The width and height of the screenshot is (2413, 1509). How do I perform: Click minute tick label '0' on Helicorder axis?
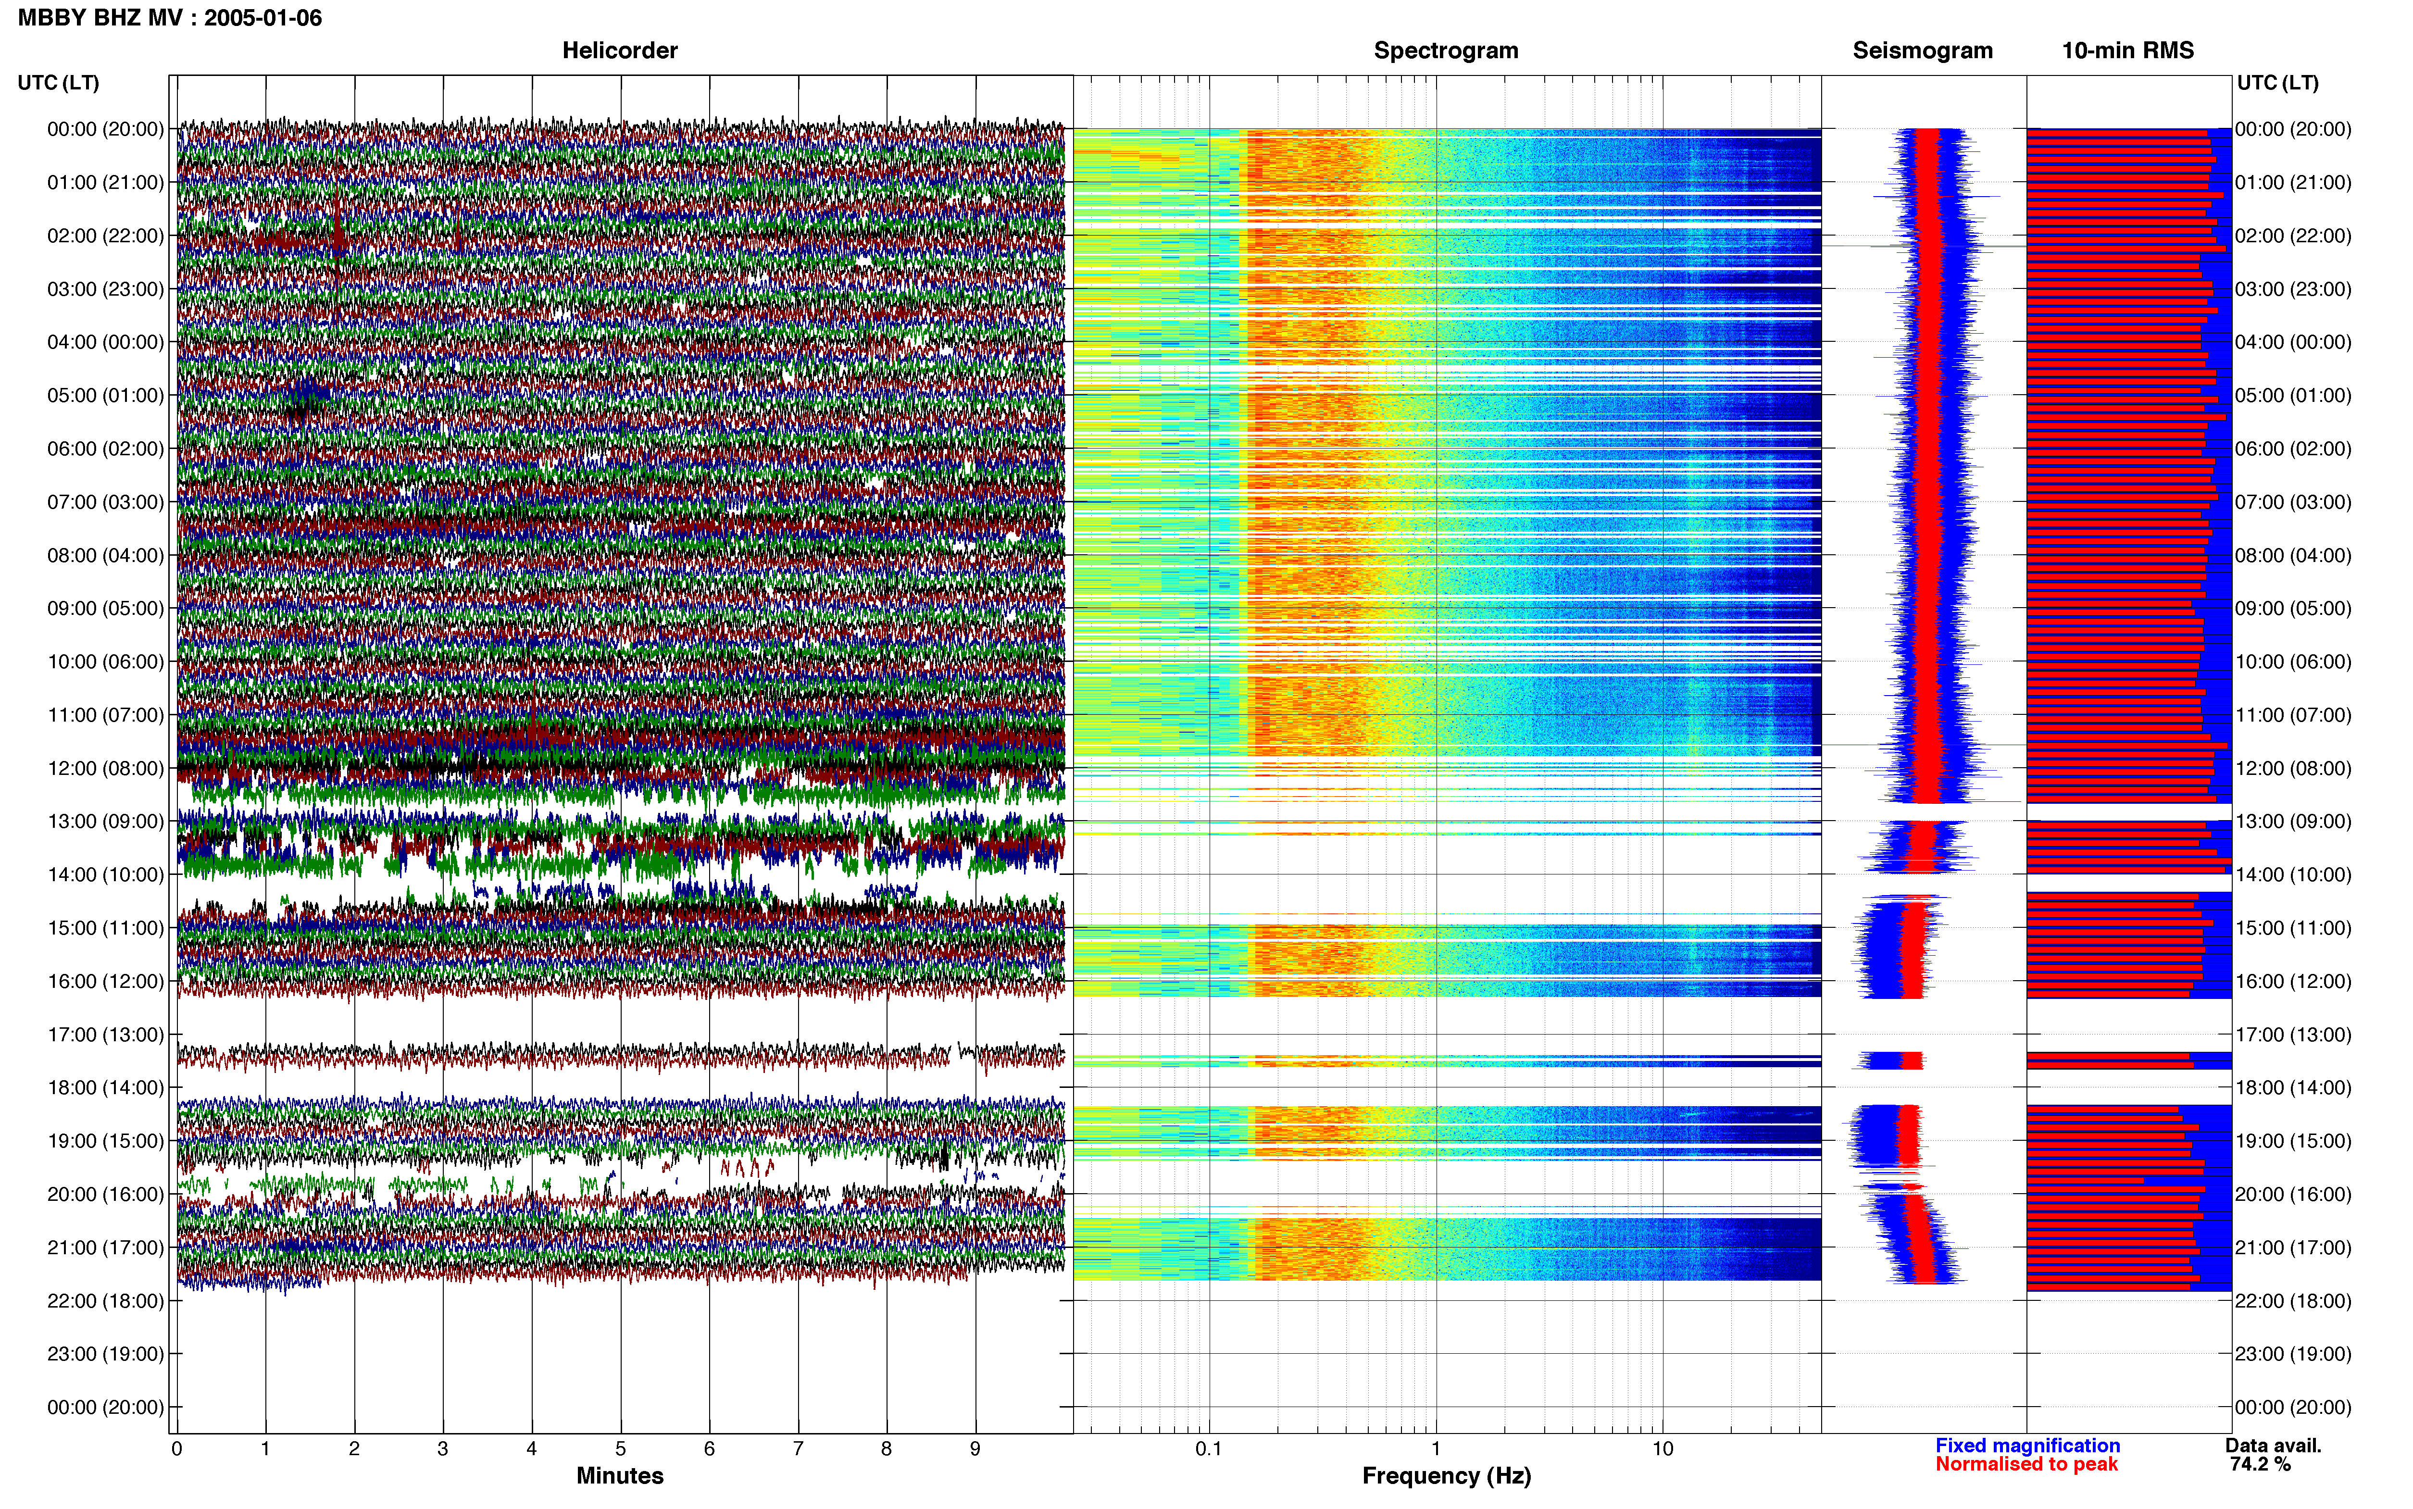176,1449
